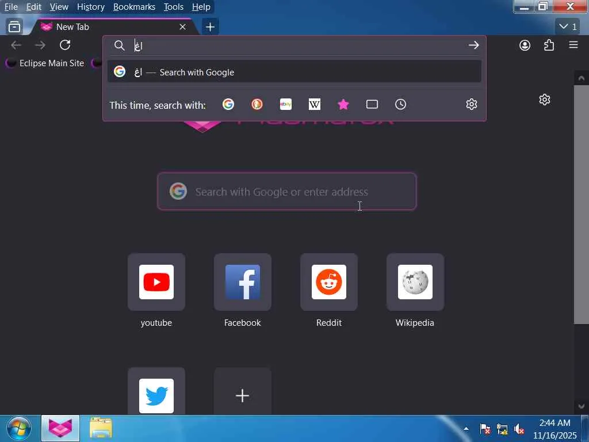Screen dimensions: 589x442
Task: Reload the current page
Action: 65,45
